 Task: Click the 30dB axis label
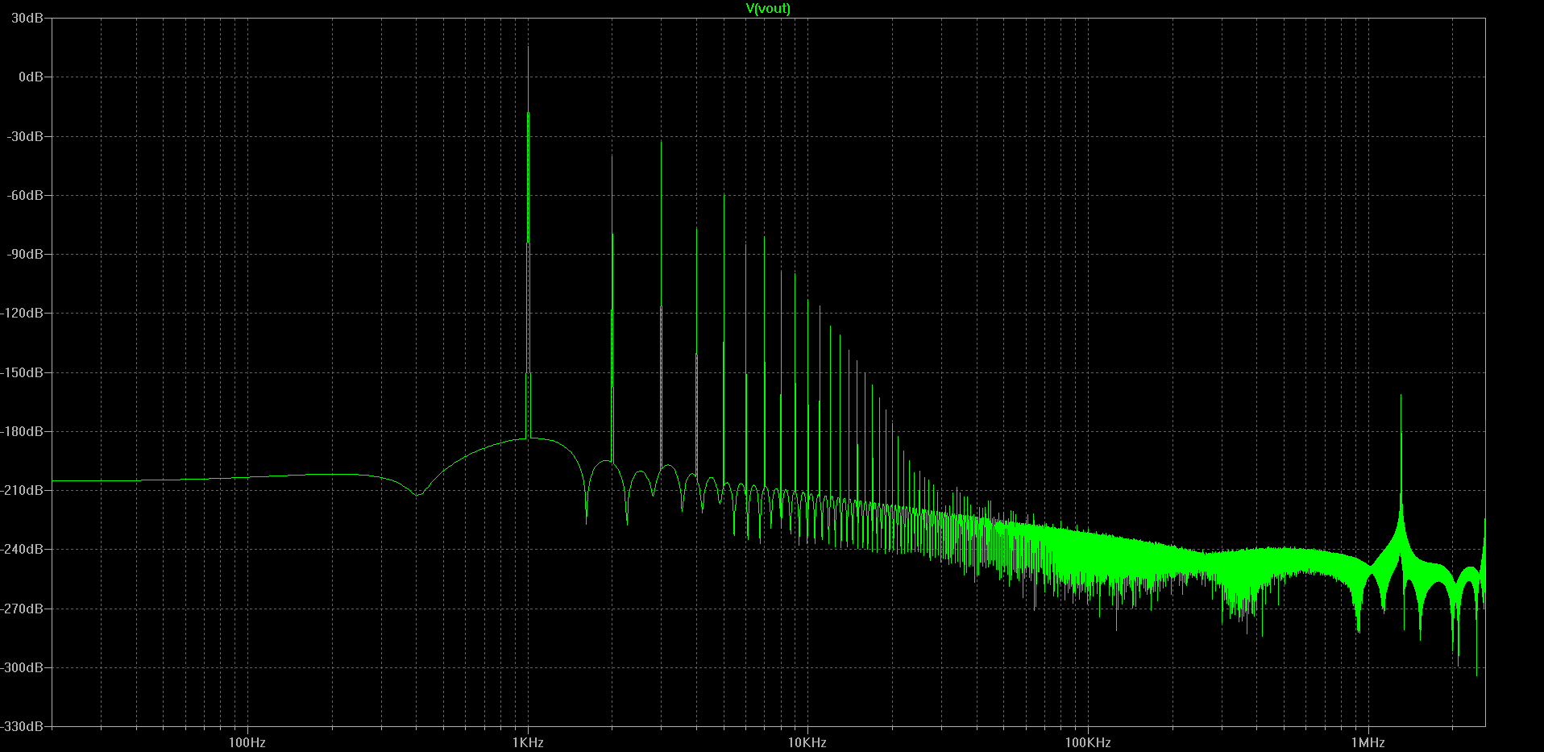[x=27, y=18]
